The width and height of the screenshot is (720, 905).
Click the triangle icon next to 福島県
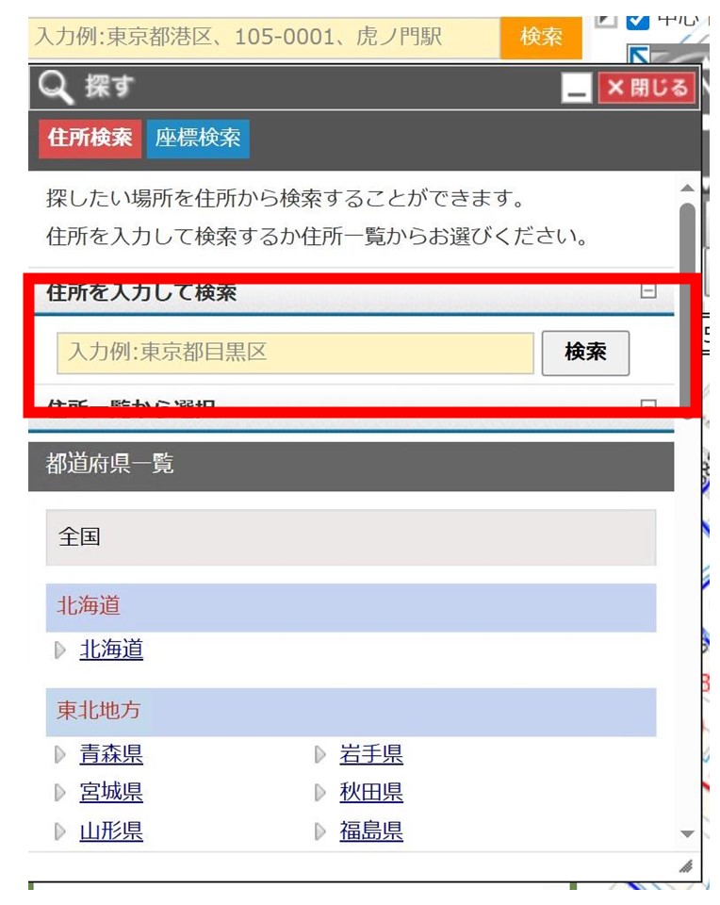click(320, 831)
